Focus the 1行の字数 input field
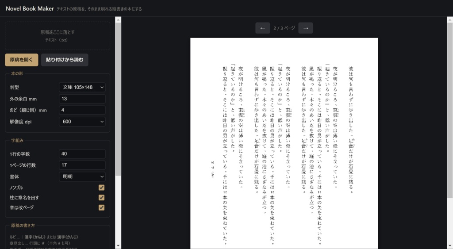 [x=82, y=153]
